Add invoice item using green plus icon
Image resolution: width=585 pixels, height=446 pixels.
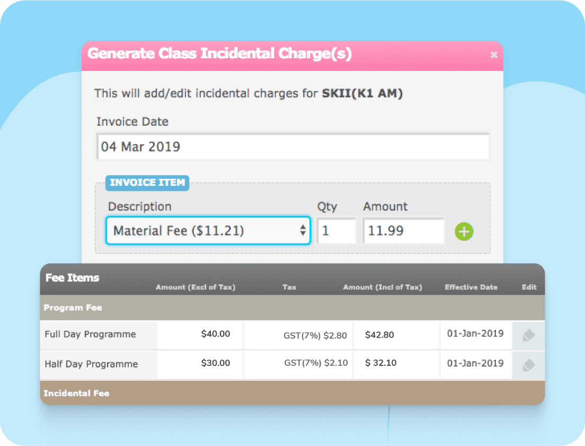click(x=464, y=231)
